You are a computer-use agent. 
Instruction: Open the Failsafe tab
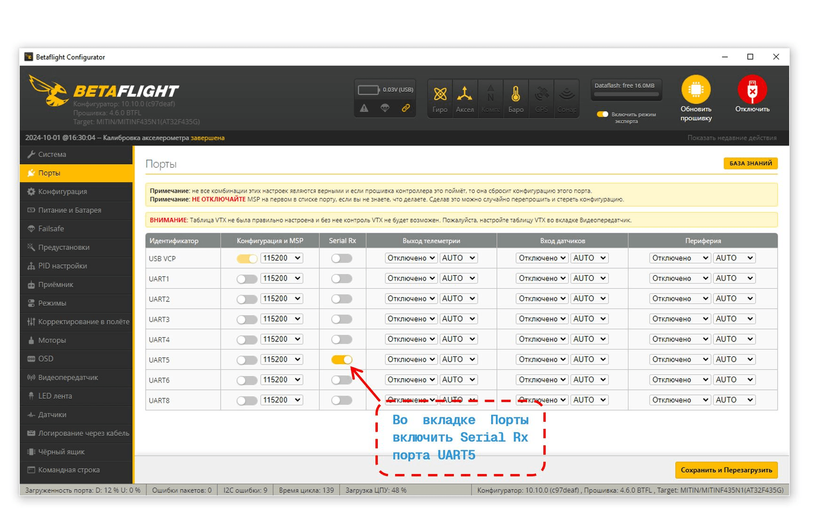coord(76,229)
